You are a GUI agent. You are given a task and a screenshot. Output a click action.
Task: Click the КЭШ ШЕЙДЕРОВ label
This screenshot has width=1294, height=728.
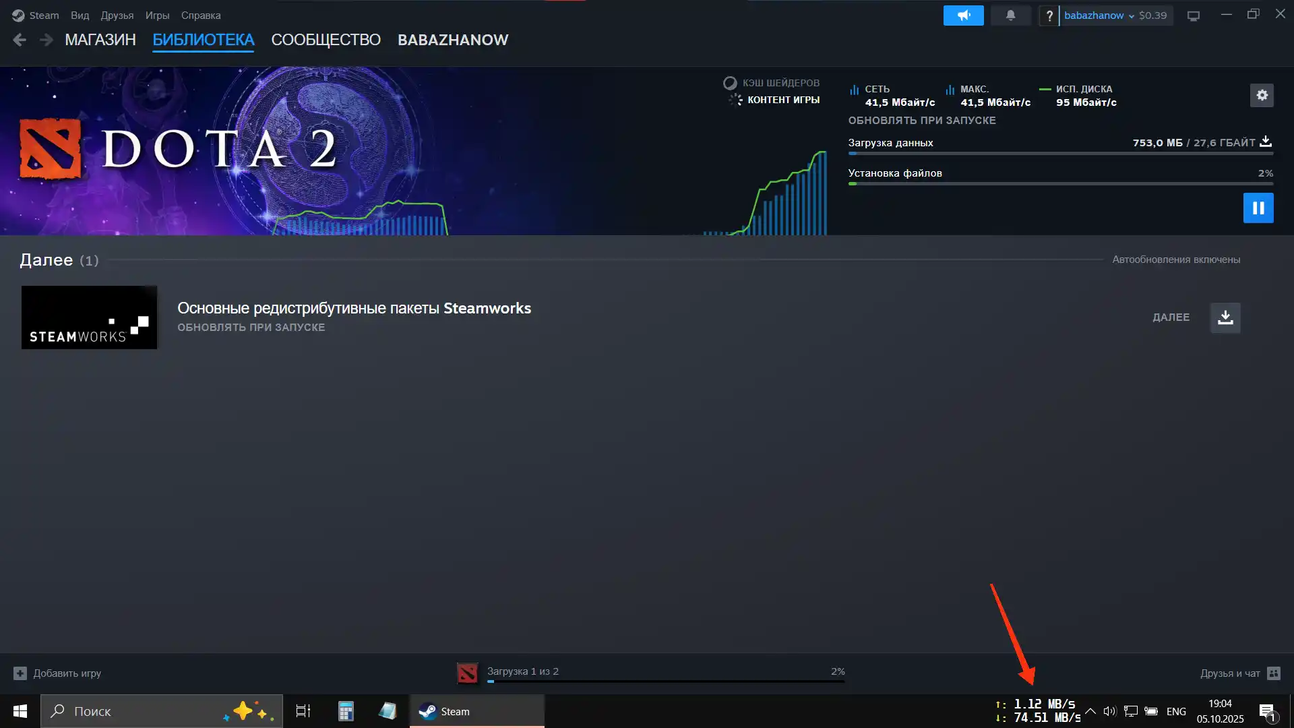tap(780, 83)
